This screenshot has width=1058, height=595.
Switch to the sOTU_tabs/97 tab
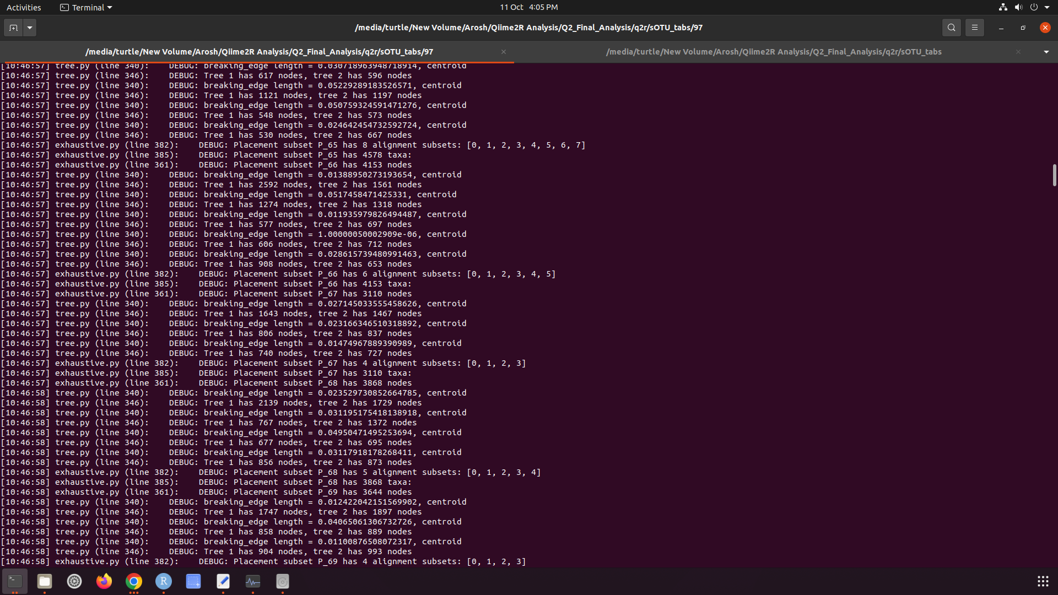coord(259,52)
